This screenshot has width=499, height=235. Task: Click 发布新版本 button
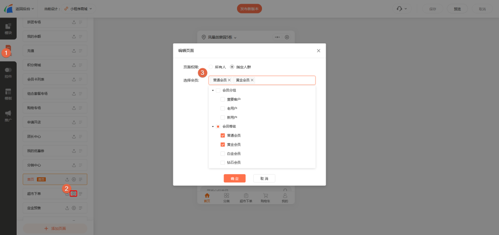tap(249, 9)
